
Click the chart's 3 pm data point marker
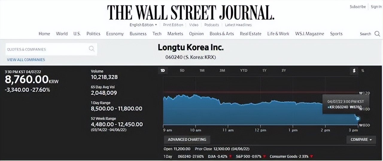click(358, 119)
